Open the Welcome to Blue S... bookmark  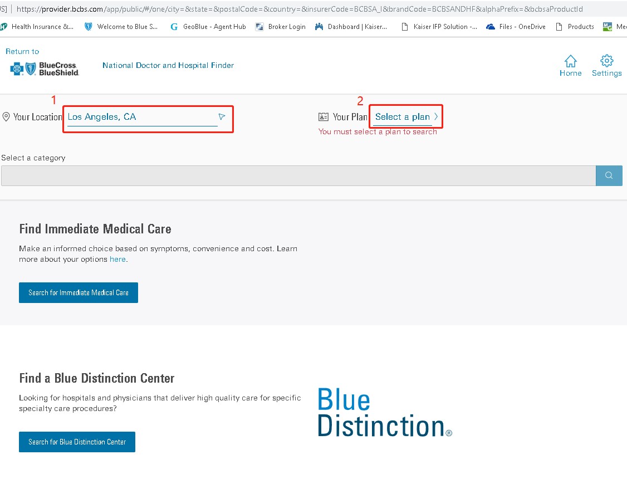pos(121,27)
